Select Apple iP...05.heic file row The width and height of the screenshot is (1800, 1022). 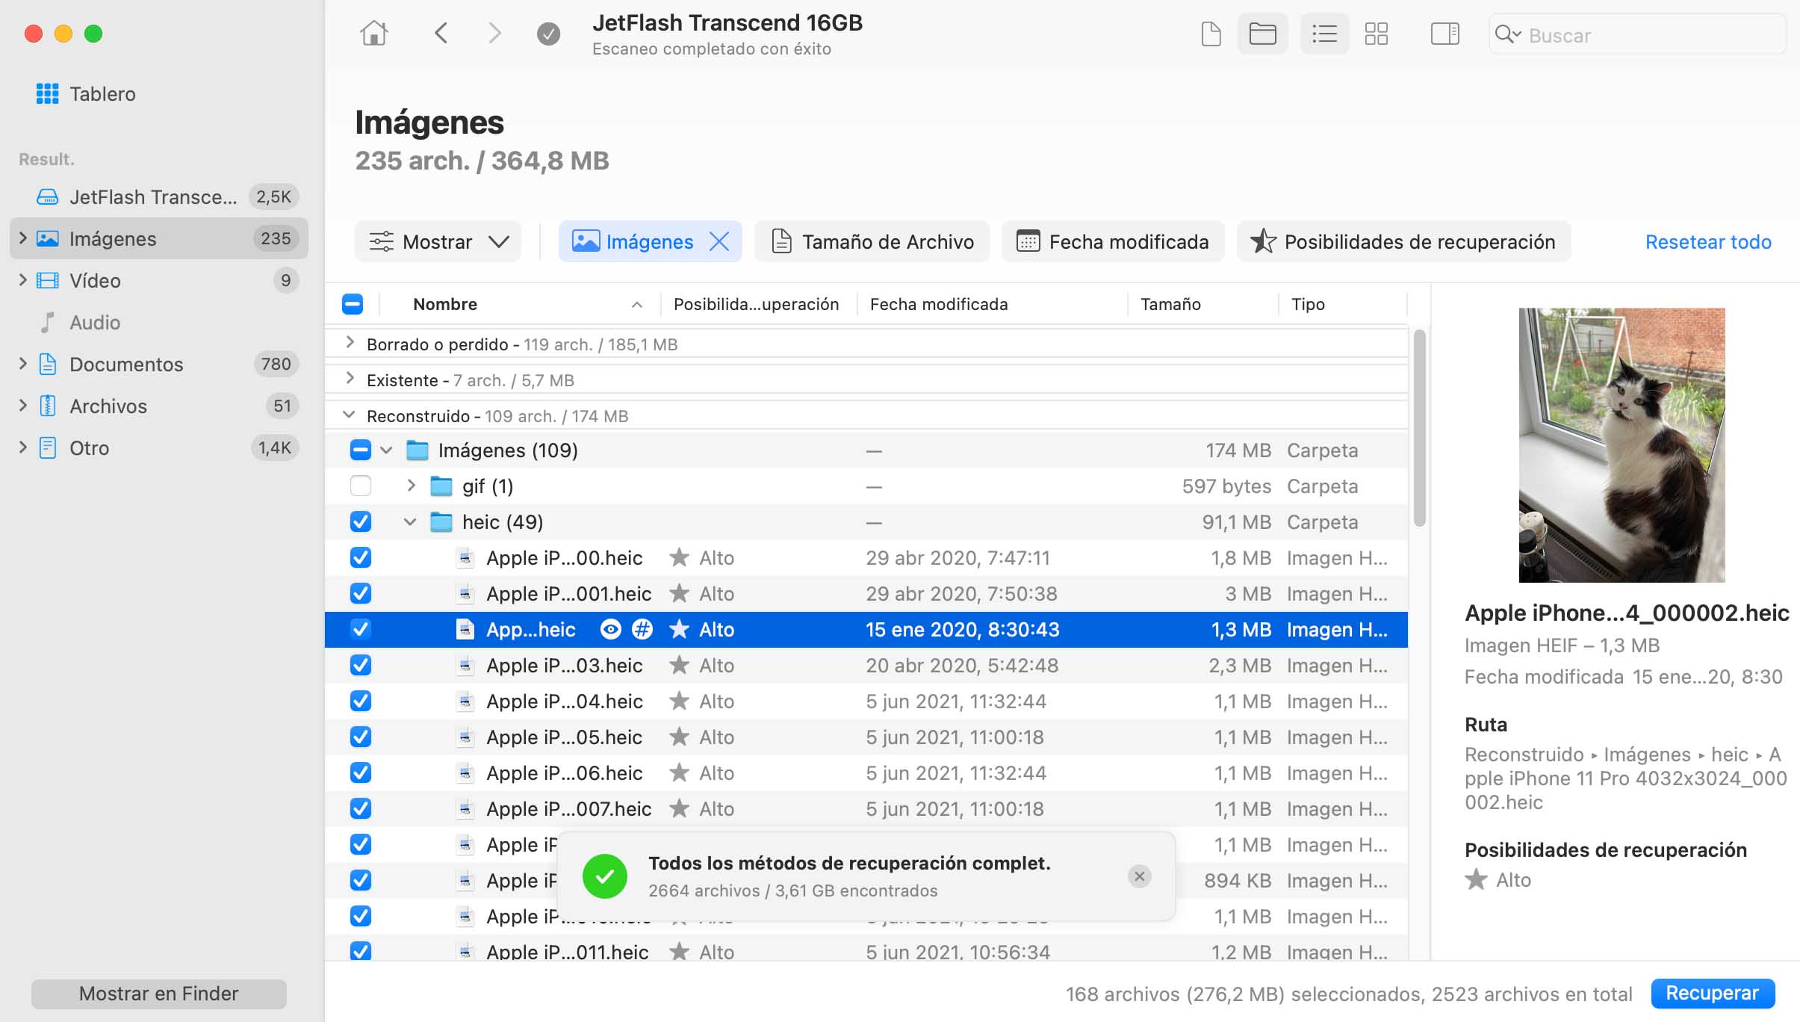pyautogui.click(x=866, y=737)
